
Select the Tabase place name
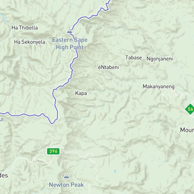(x=134, y=58)
